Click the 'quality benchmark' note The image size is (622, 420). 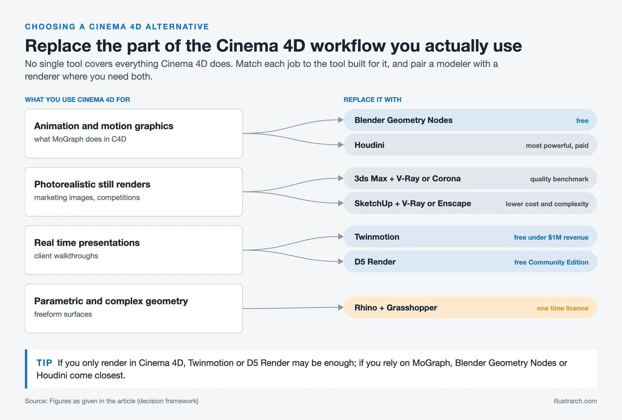559,179
